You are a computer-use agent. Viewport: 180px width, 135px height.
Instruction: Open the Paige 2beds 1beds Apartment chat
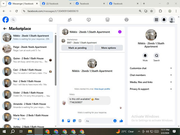[x=27, y=49]
